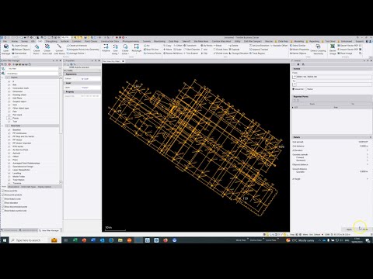373x279 pixels.
Task: Click Best Fit Line in ribbon
Action: point(151,50)
